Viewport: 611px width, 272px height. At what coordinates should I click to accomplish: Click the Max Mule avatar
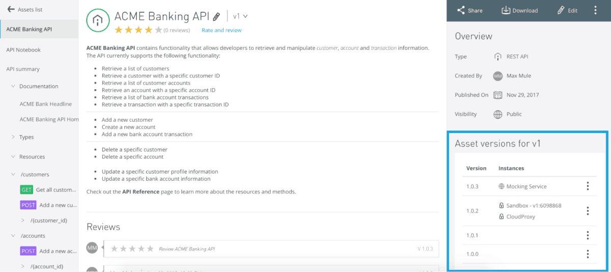click(498, 76)
